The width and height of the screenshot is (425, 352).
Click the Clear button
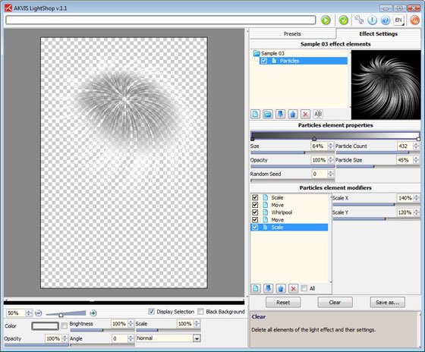[335, 303]
